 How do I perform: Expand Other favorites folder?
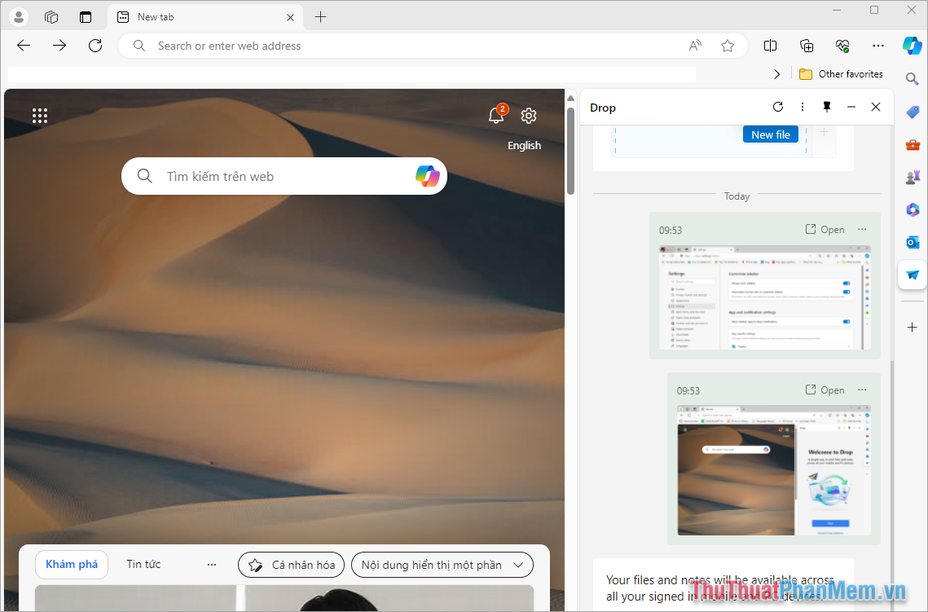pyautogui.click(x=841, y=73)
